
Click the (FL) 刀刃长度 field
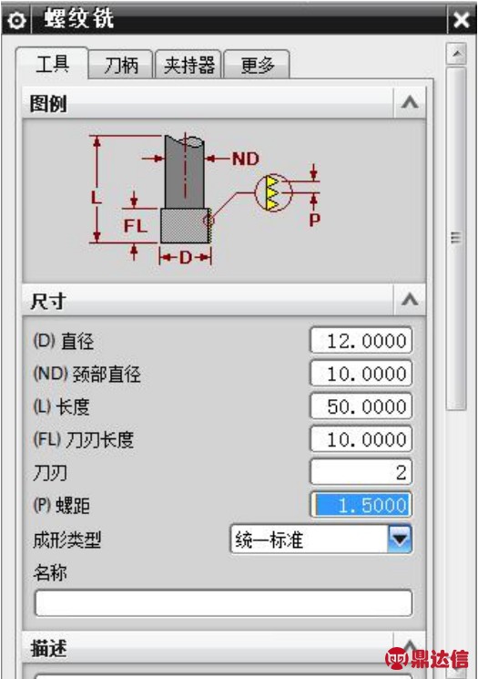(361, 439)
